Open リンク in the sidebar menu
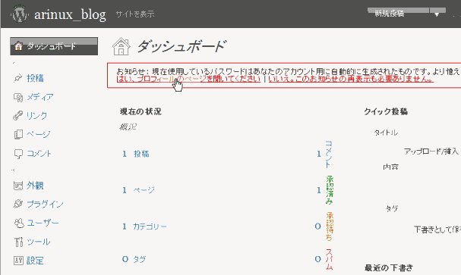This screenshot has width=461, height=275. pos(36,115)
